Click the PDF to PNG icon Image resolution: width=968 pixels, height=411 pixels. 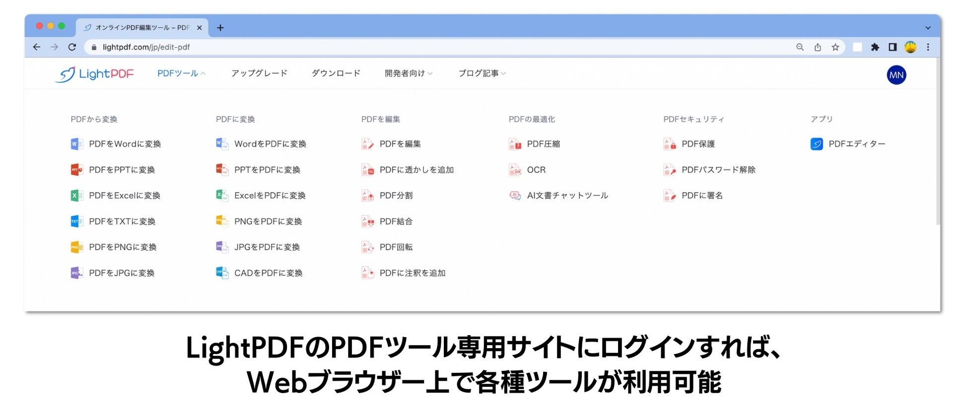tap(76, 247)
